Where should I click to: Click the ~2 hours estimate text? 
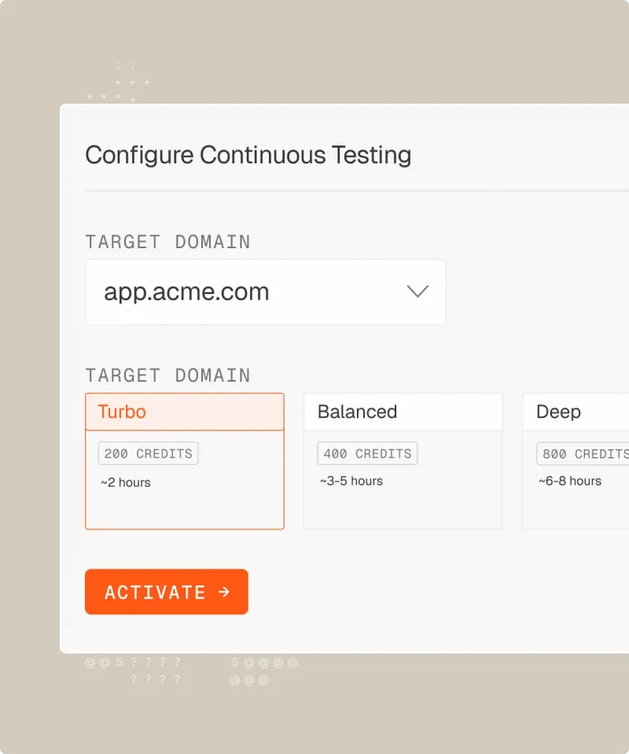click(126, 482)
